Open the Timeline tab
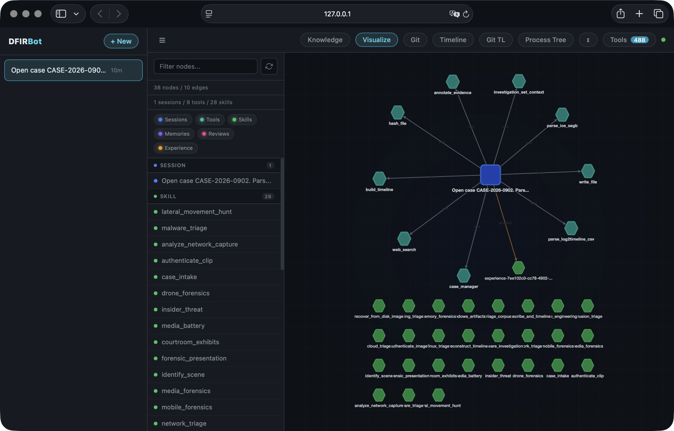The height and width of the screenshot is (431, 674). [x=453, y=40]
